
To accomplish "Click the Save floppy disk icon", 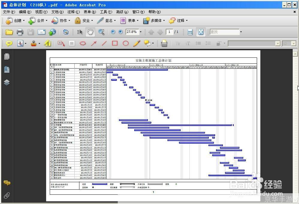I will [x=31, y=32].
